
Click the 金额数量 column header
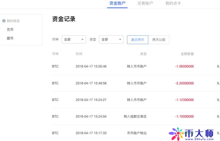click(x=187, y=54)
